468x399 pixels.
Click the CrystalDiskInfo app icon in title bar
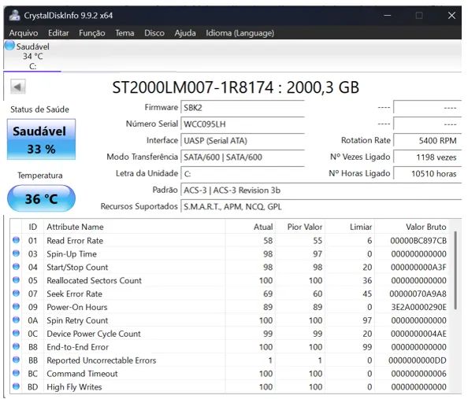click(x=14, y=15)
